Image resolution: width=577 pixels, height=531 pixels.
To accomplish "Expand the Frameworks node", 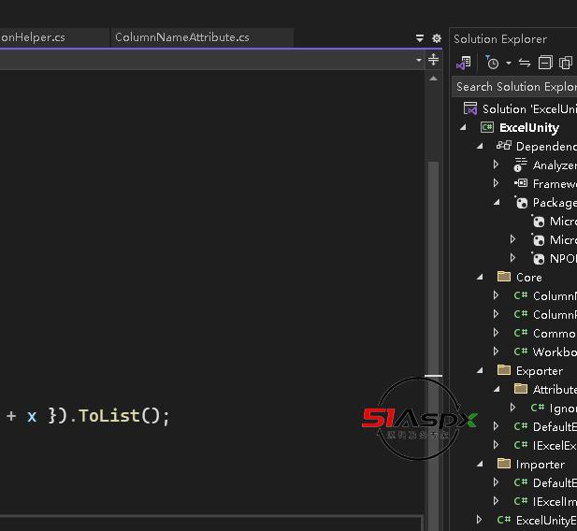I will [496, 183].
